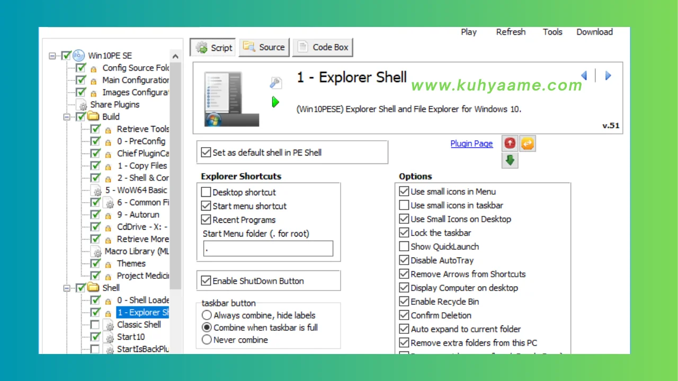Viewport: 678px width, 381px height.
Task: Open the Play menu
Action: [x=469, y=32]
